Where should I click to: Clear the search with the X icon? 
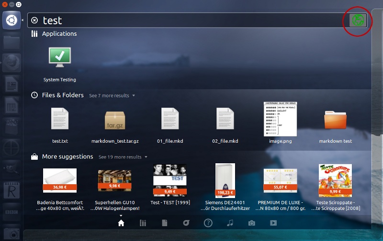[x=34, y=21]
